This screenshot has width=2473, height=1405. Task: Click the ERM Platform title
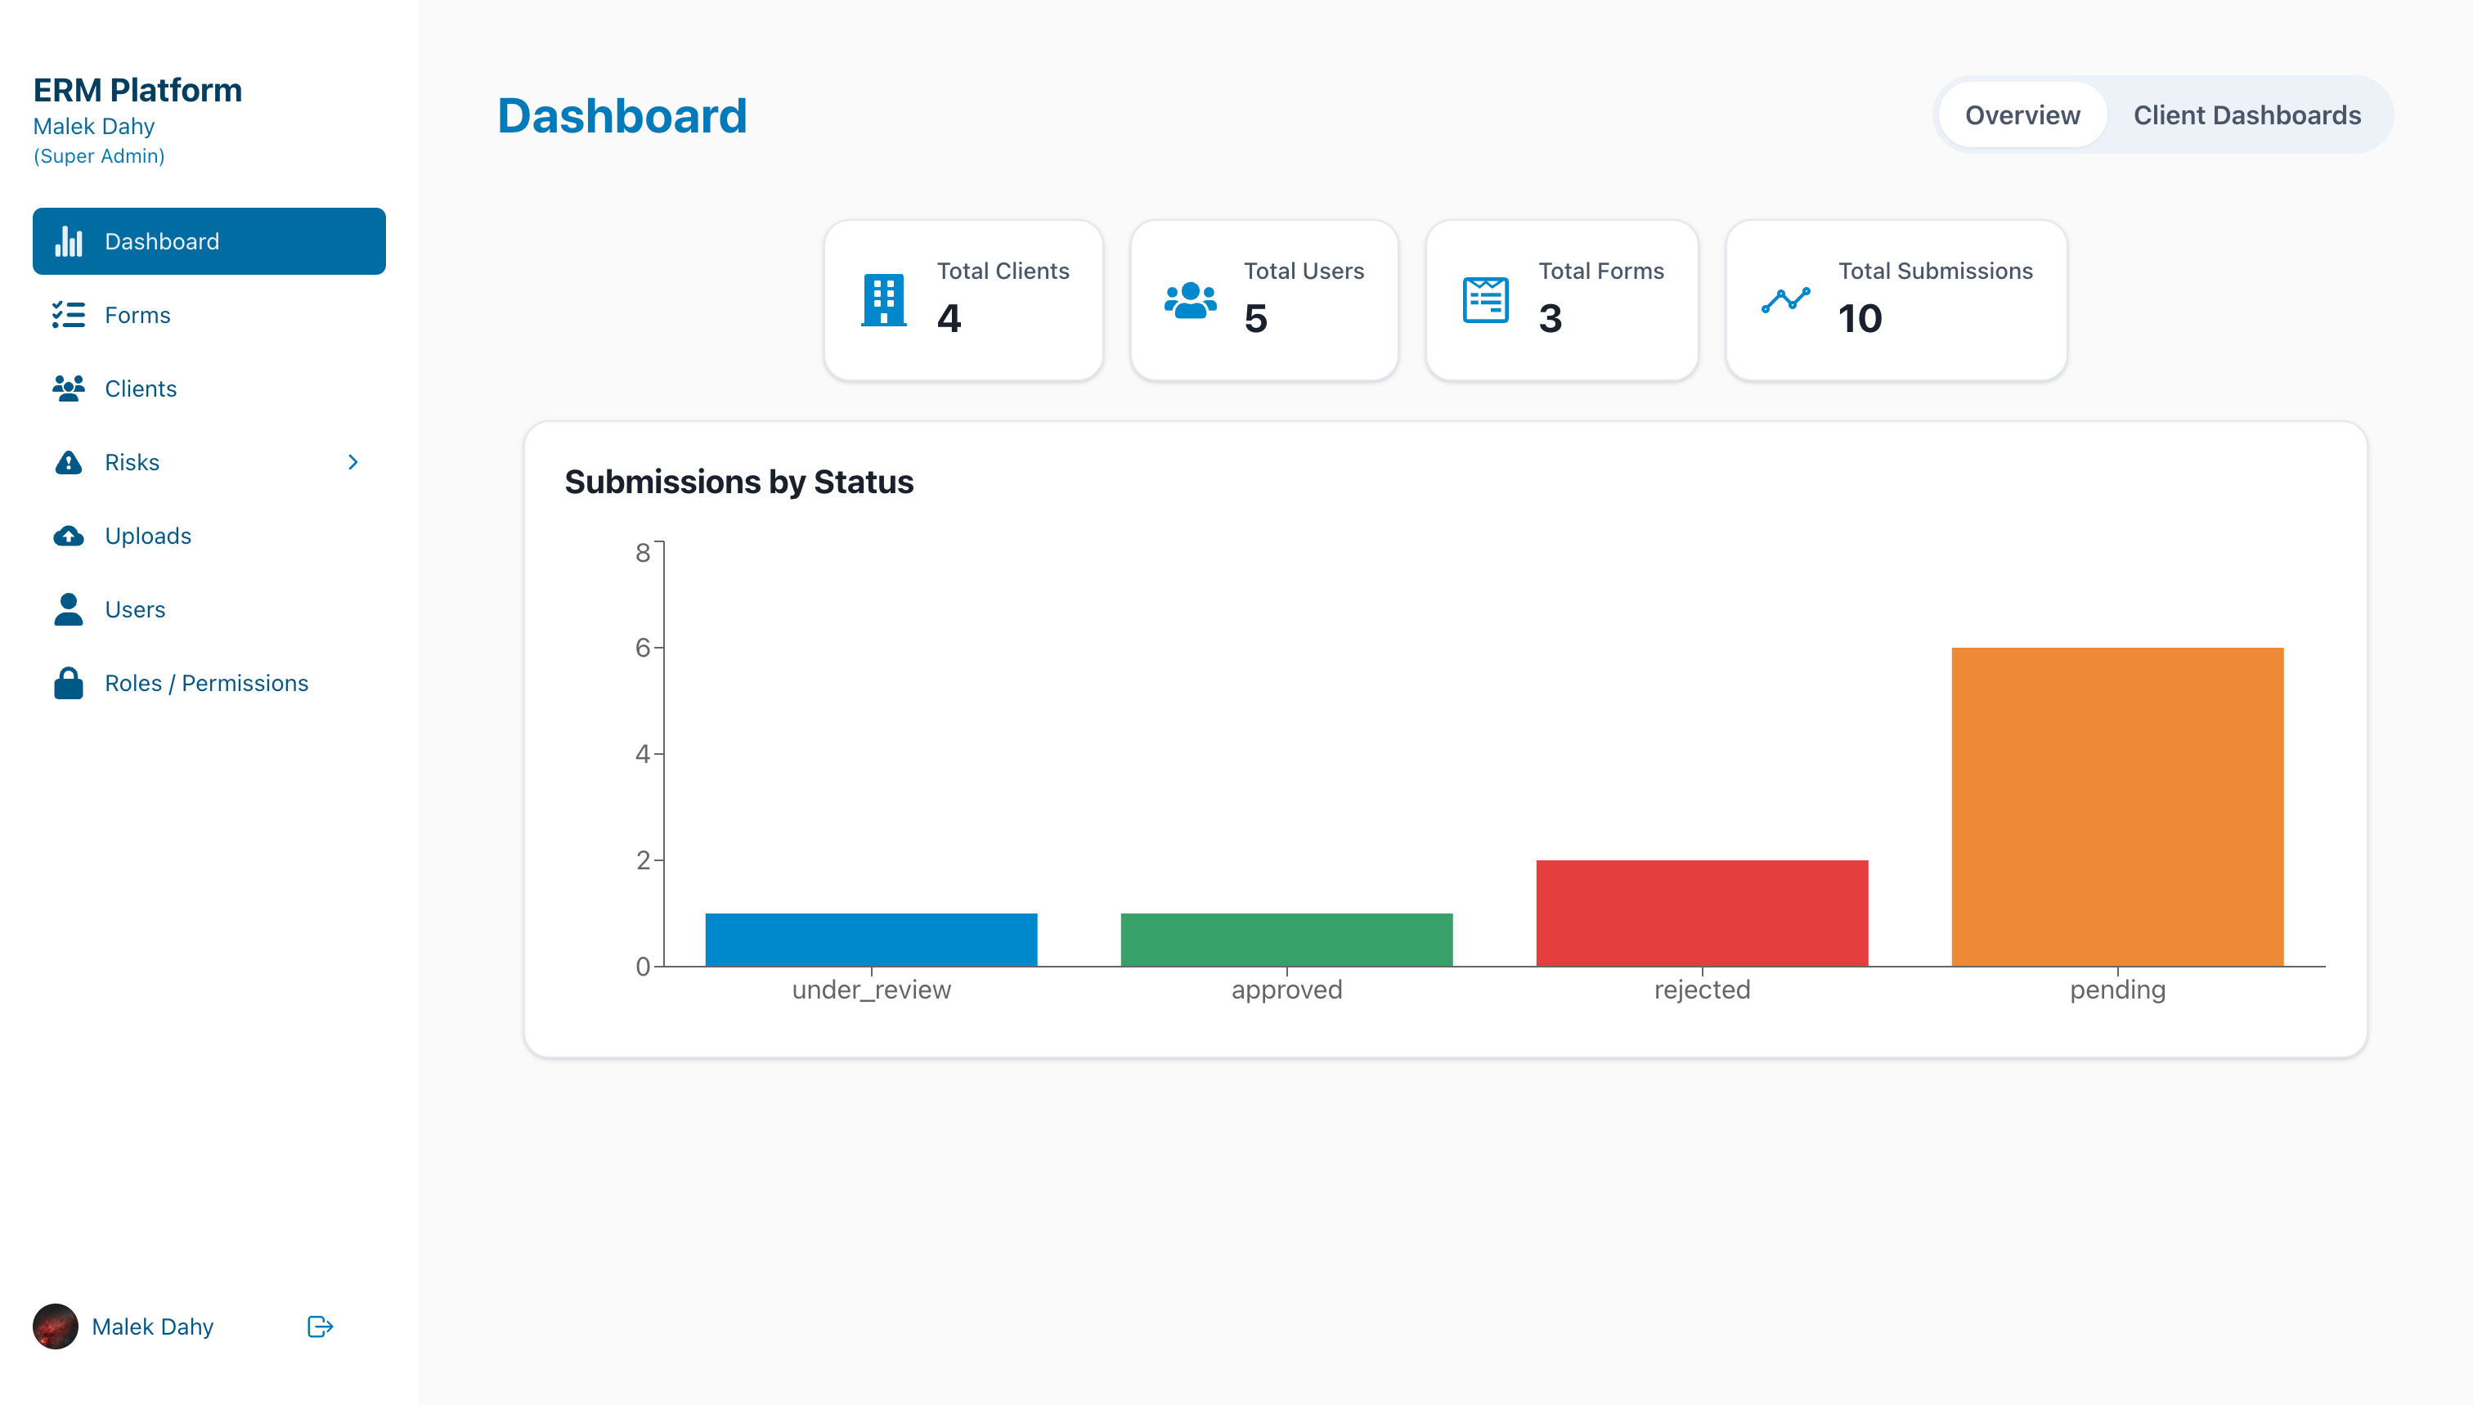click(x=138, y=90)
